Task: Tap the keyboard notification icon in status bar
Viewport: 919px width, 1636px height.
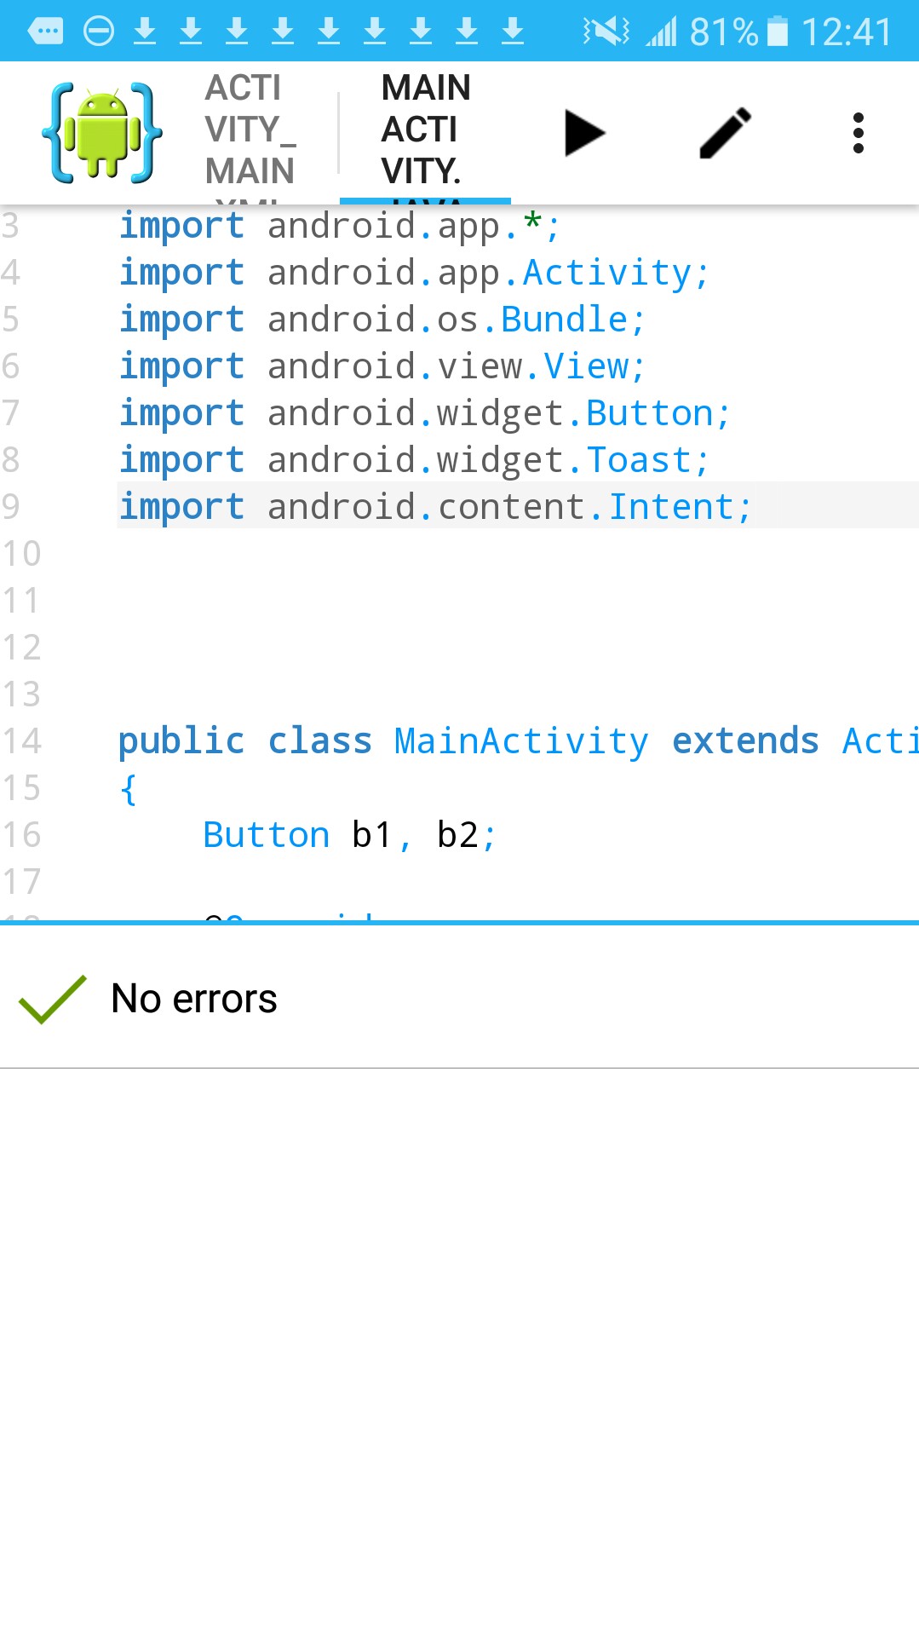Action: pos(45,32)
